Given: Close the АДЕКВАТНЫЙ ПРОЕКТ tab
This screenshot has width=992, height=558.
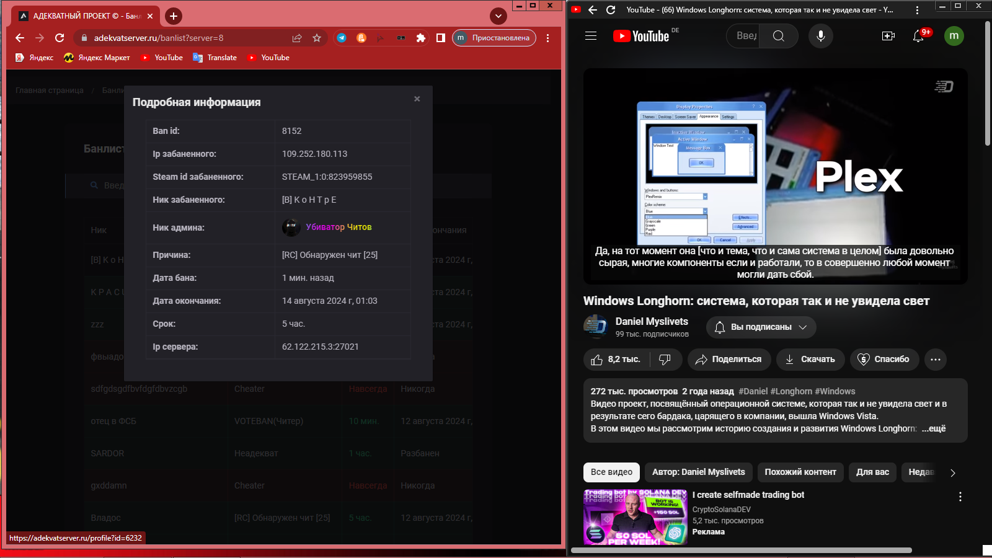Looking at the screenshot, I should (x=150, y=16).
